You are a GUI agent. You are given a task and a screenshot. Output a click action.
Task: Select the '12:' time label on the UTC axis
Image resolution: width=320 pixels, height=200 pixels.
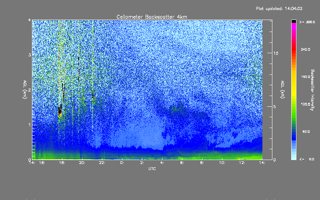click(x=242, y=163)
